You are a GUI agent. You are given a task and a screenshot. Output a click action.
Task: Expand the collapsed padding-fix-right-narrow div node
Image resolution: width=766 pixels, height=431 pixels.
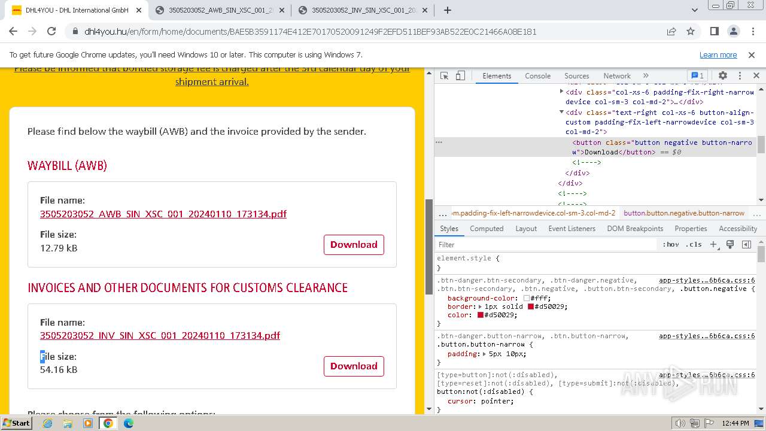tap(561, 92)
